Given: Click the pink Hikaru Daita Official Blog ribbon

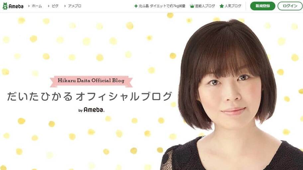Looking at the screenshot, I should (x=91, y=81).
